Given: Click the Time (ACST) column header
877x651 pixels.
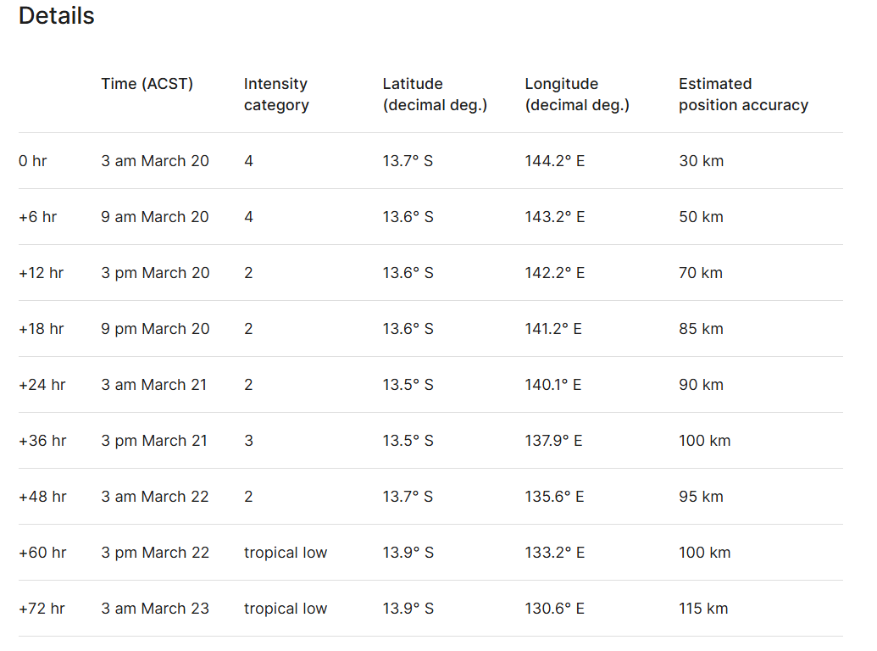Looking at the screenshot, I should [147, 84].
